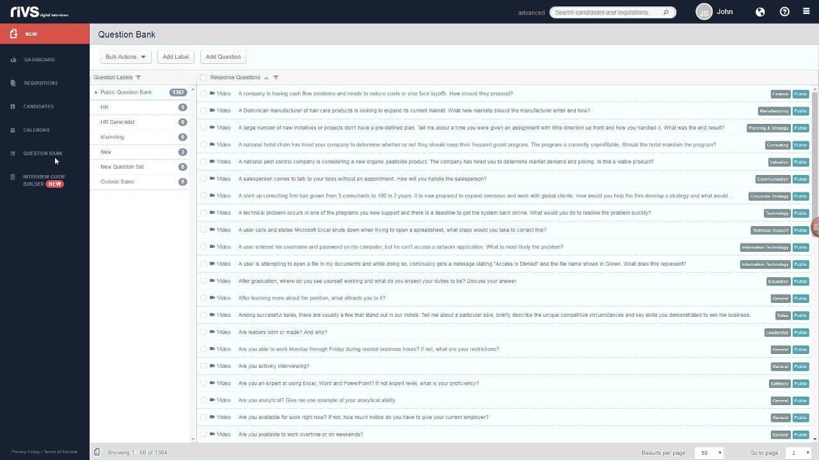Click the globe language icon
The image size is (819, 460).
click(760, 11)
